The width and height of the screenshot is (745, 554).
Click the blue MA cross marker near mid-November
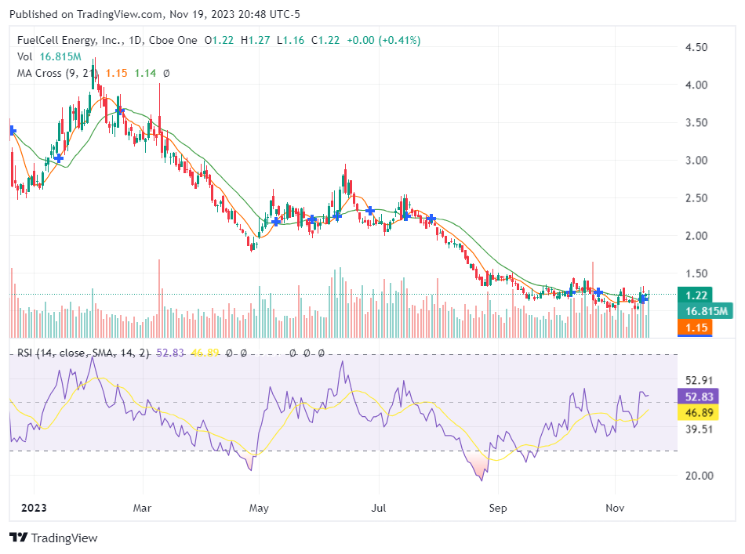tap(643, 298)
